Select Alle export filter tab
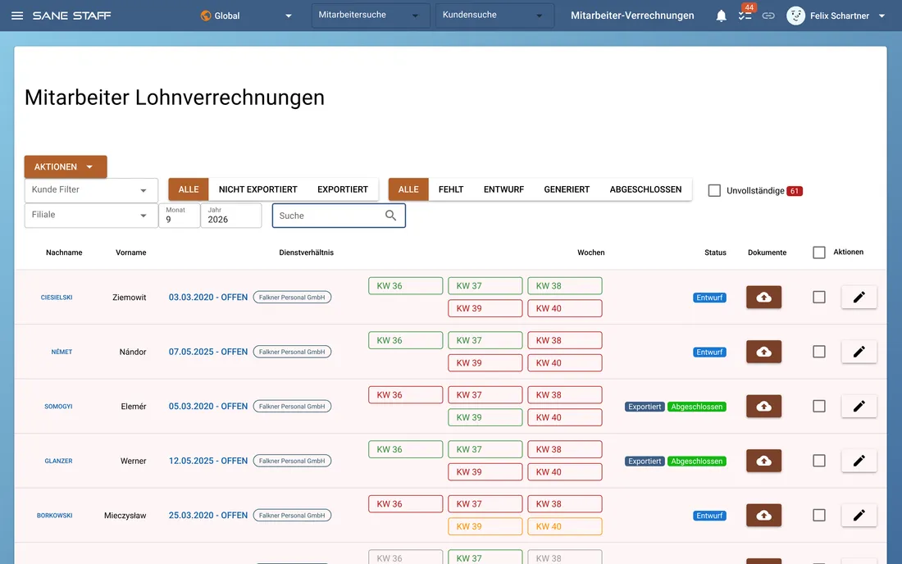This screenshot has width=902, height=564. coord(189,189)
